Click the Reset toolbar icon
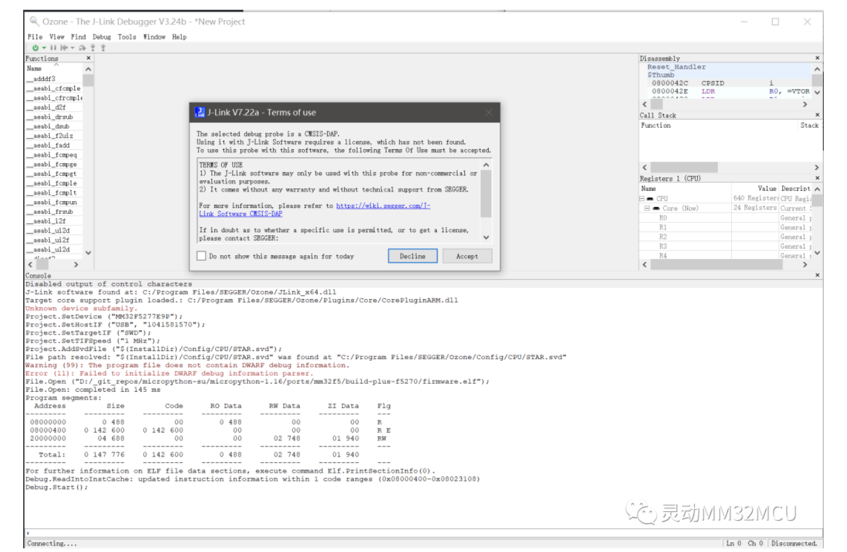 (x=63, y=48)
